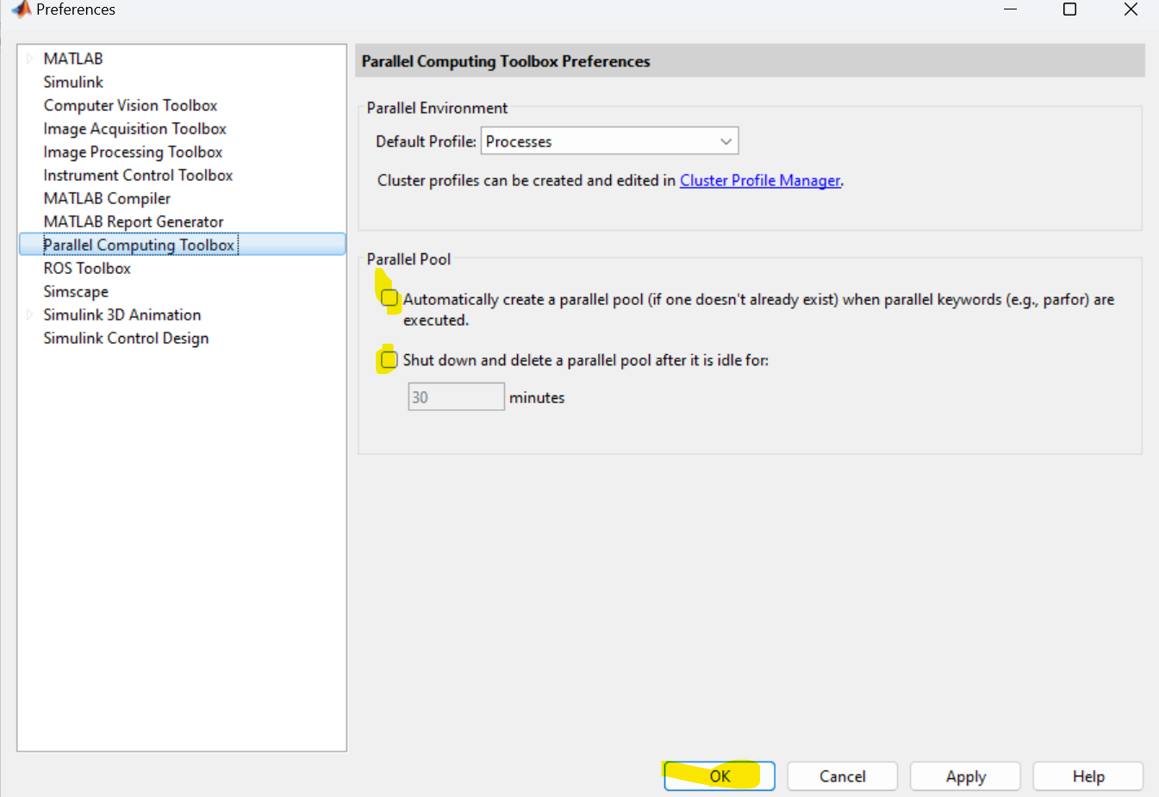Viewport: 1159px width, 797px height.
Task: Click the OK button
Action: (720, 775)
